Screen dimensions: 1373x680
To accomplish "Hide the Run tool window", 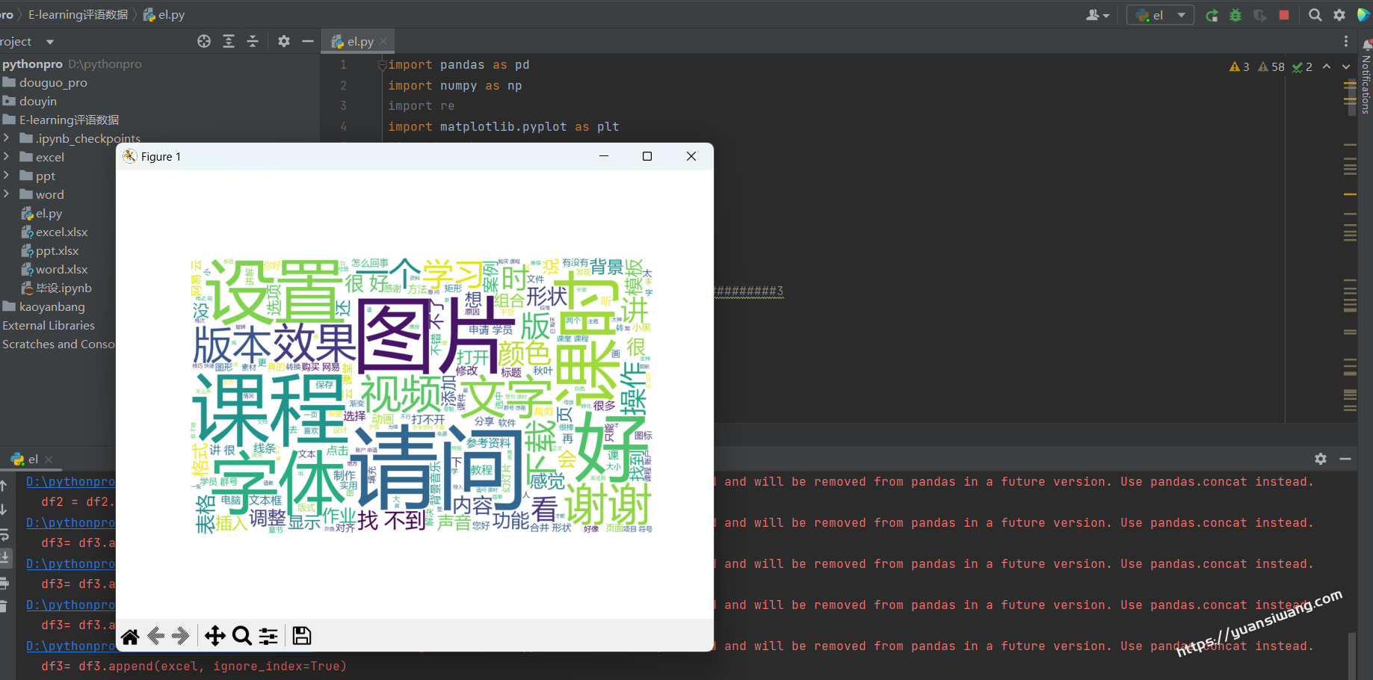I will coord(1345,459).
